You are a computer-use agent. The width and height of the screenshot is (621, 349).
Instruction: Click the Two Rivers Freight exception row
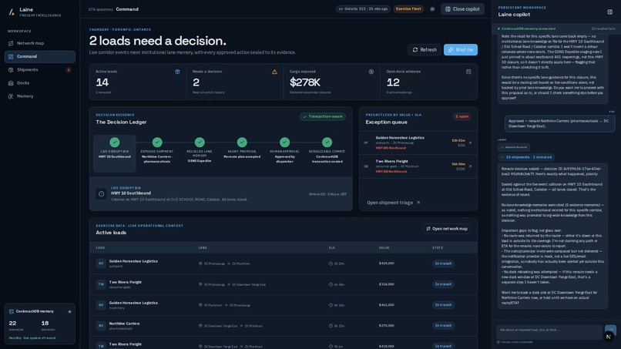(x=418, y=166)
